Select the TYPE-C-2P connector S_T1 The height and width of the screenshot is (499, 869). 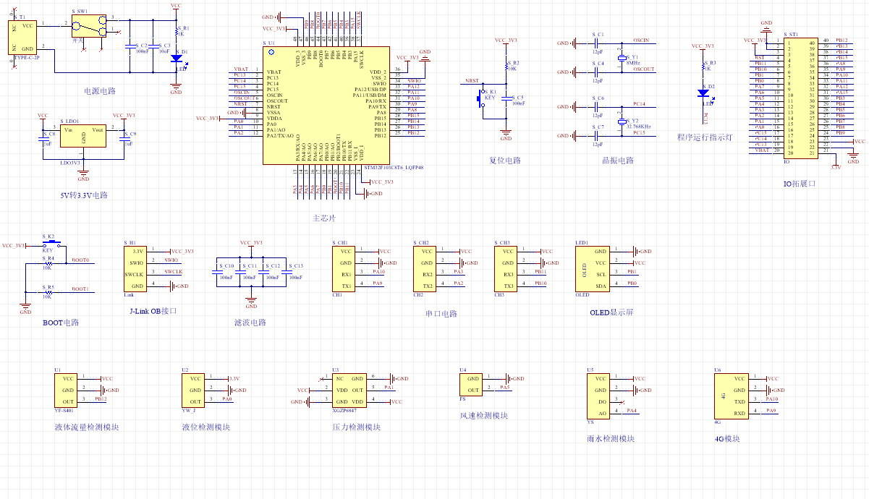click(x=24, y=38)
